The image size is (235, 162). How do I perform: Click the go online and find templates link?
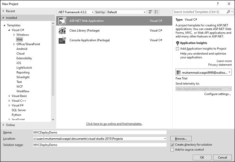(114, 124)
